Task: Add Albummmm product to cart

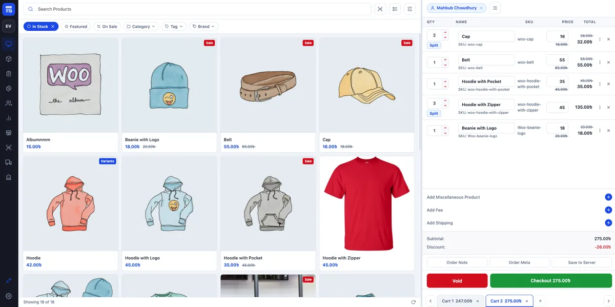Action: pos(71,95)
